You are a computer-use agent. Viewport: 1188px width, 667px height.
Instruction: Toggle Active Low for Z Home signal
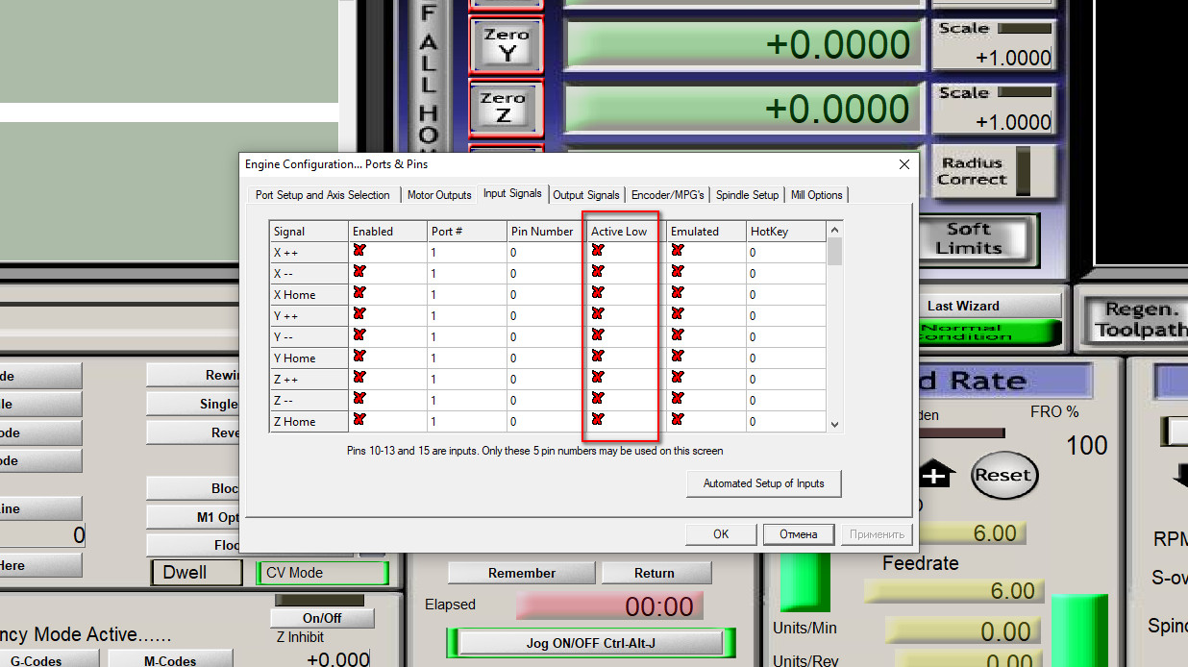pos(598,419)
